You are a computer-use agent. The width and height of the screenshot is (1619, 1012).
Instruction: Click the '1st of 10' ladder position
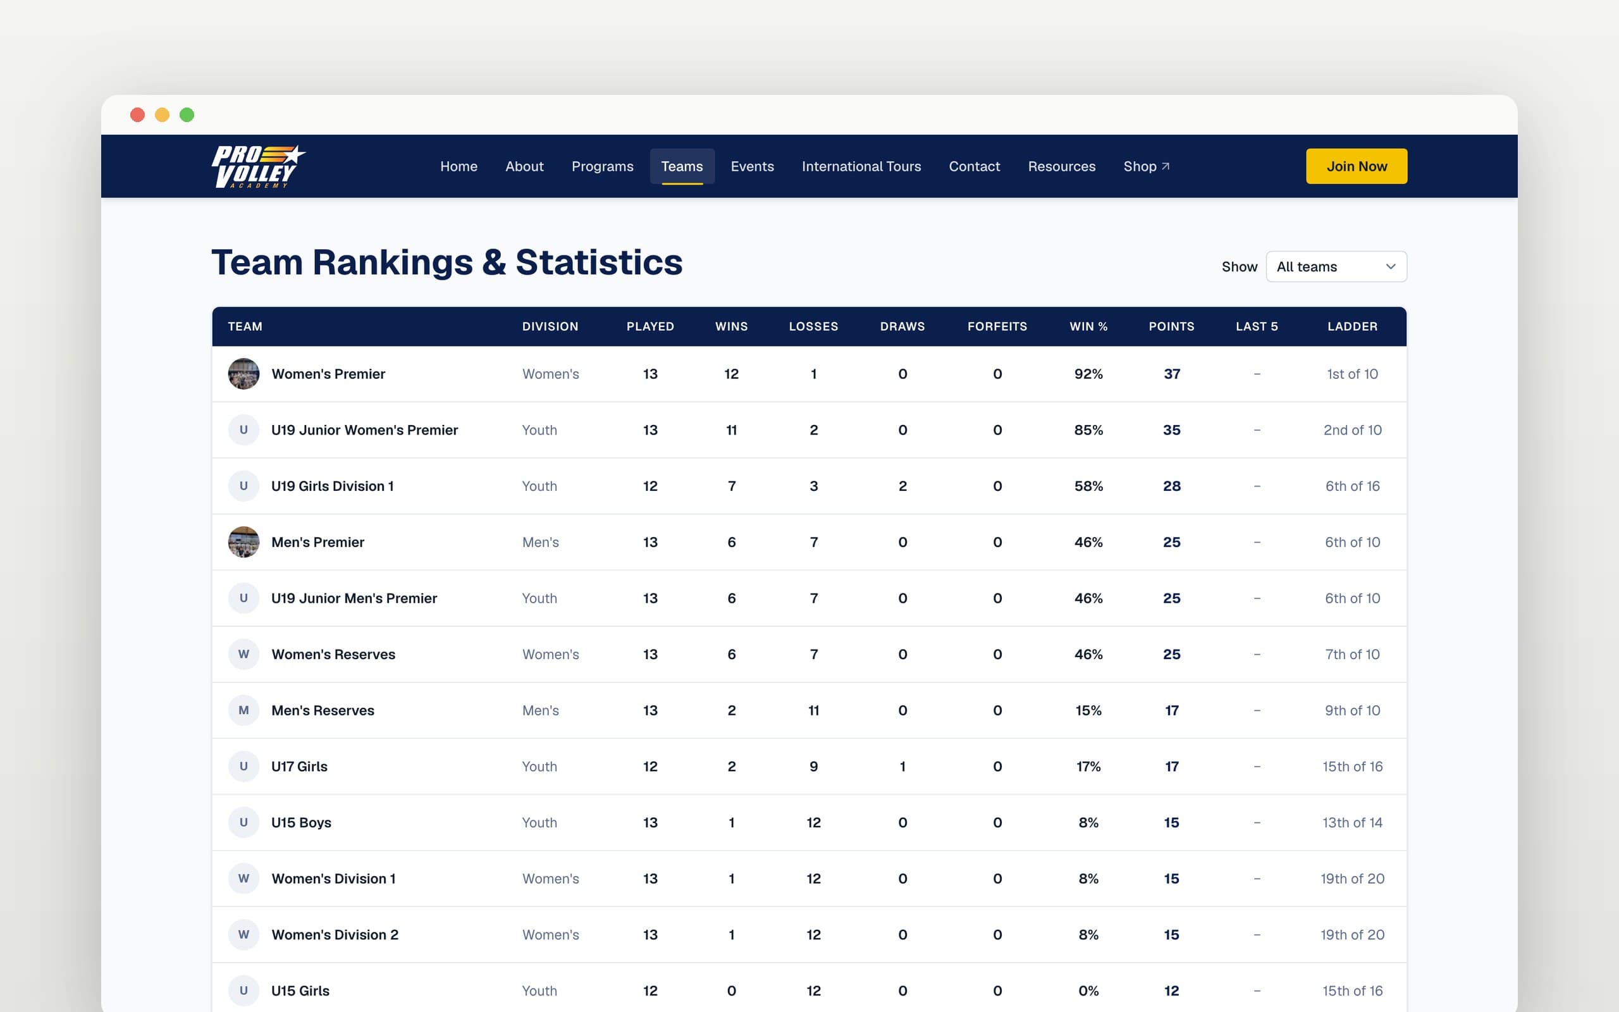[1352, 374]
